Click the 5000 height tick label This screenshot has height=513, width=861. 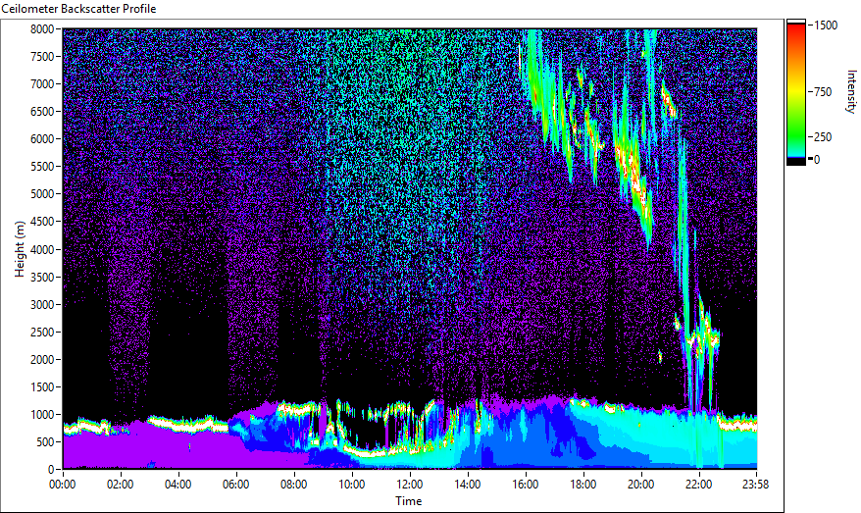[x=42, y=194]
